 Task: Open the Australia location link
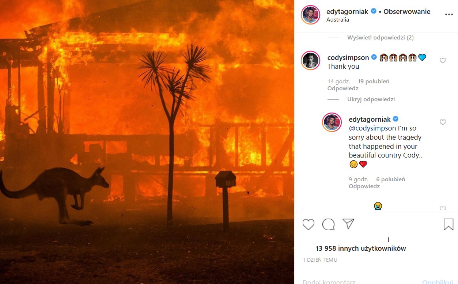click(x=338, y=20)
